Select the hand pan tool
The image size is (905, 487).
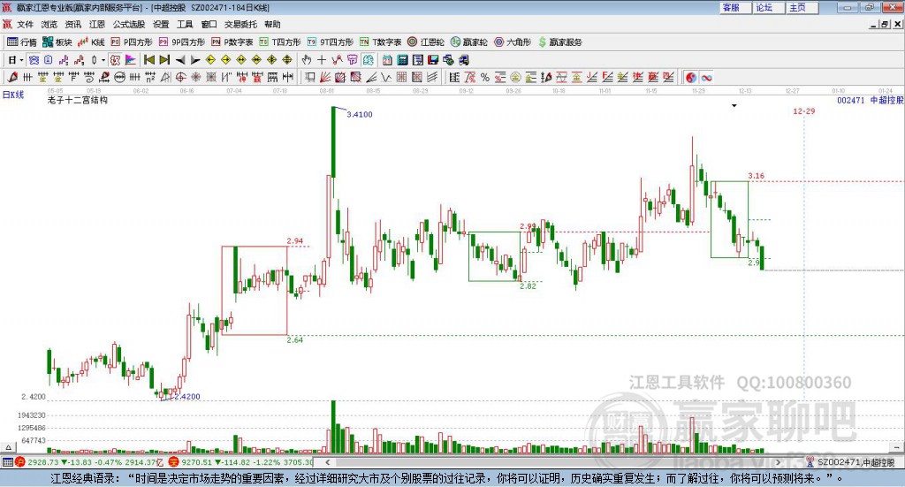tap(307, 60)
